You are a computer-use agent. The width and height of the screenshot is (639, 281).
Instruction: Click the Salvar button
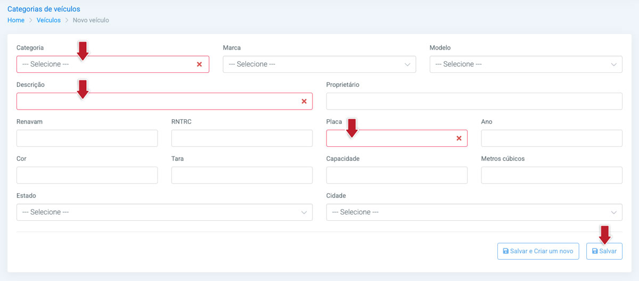coord(604,251)
